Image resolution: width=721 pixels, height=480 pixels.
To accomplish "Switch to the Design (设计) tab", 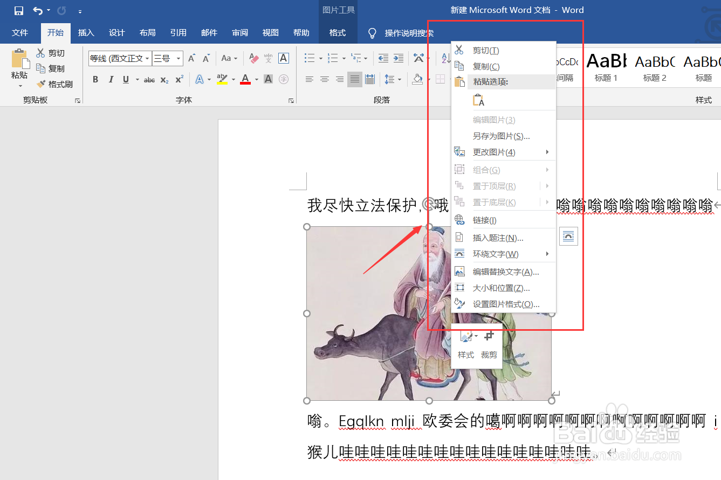I will click(117, 33).
